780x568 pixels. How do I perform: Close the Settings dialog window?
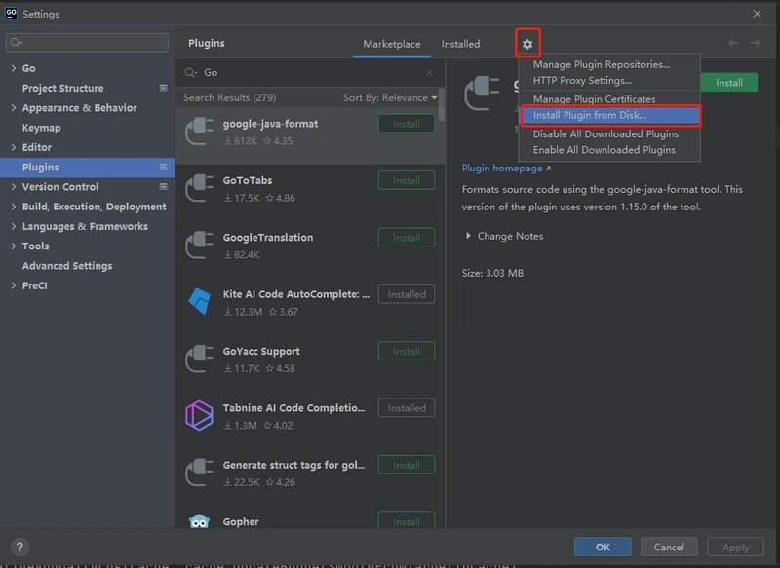[x=757, y=14]
